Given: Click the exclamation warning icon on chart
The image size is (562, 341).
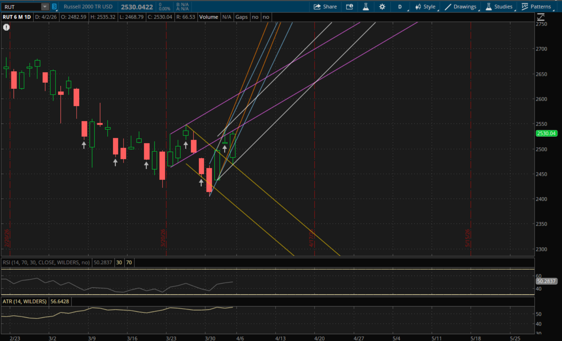Looking at the screenshot, I should point(6,27).
